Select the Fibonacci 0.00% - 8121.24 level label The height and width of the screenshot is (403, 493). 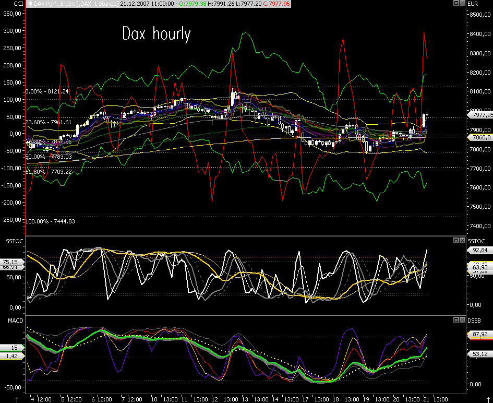click(47, 91)
